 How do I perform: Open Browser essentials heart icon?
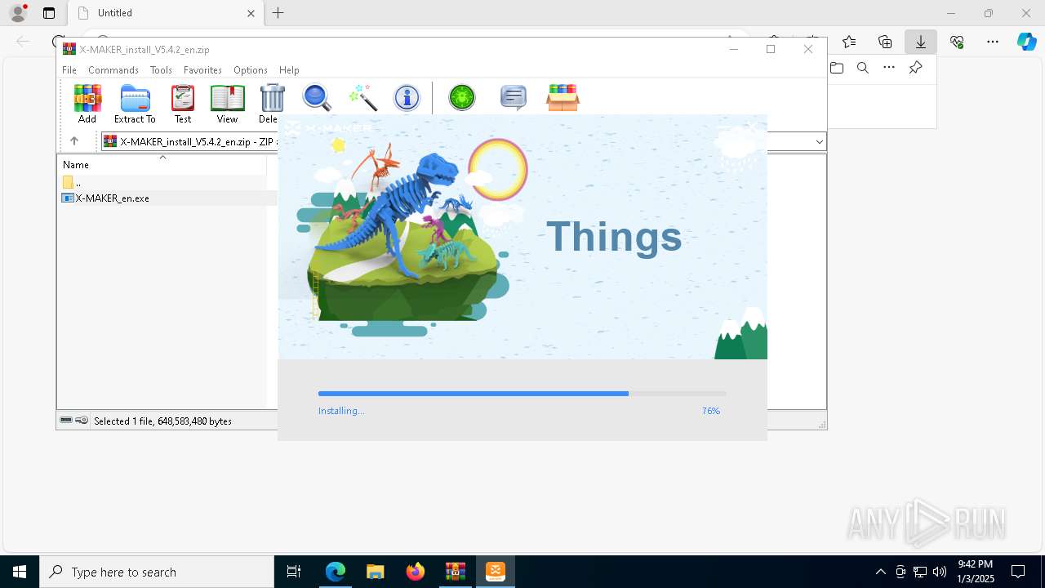tap(957, 42)
